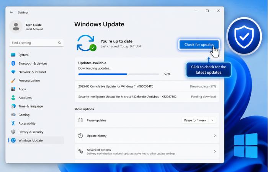Click the Check for updates button
This screenshot has width=268, height=172.
[199, 45]
